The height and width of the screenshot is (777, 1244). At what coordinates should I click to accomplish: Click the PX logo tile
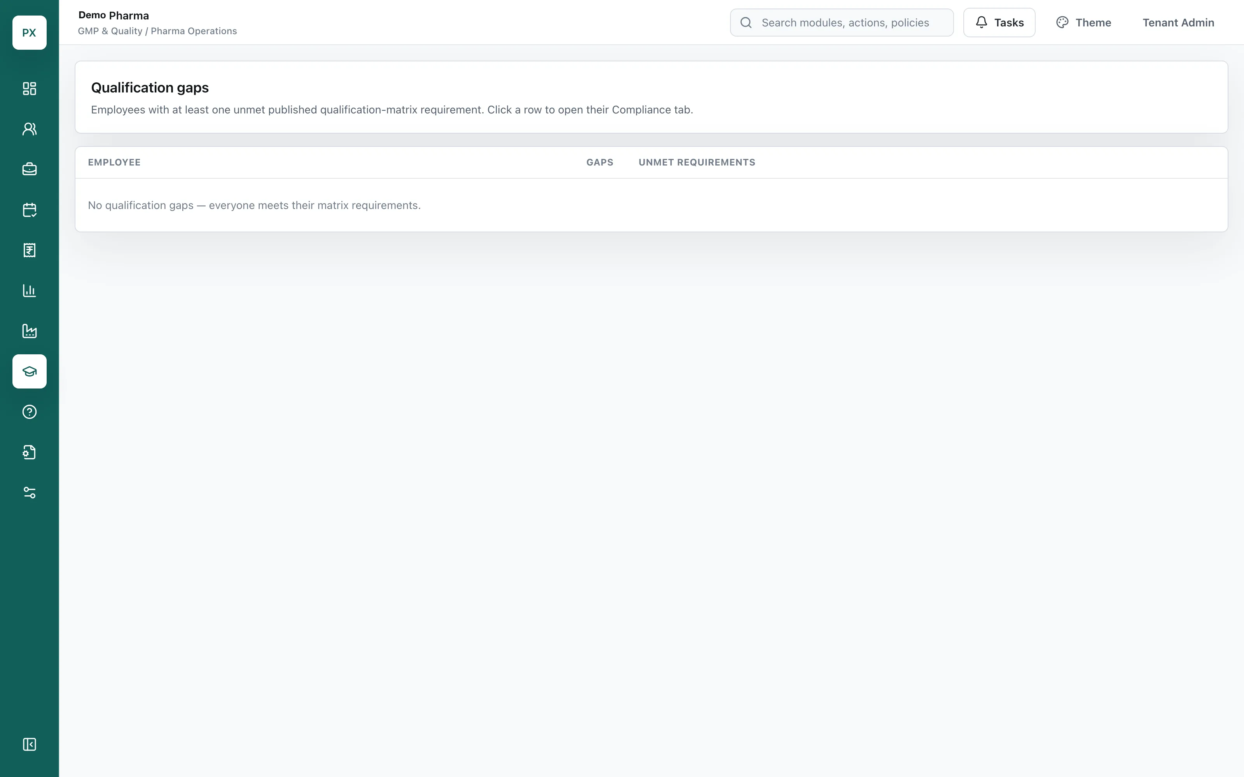(x=29, y=32)
